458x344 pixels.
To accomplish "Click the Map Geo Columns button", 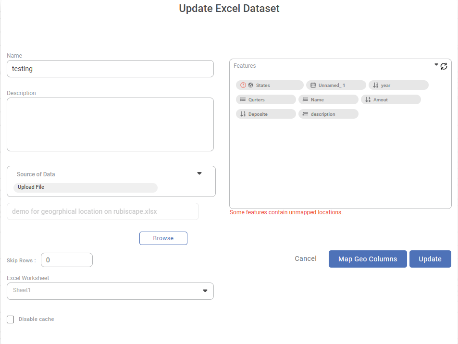I will [368, 259].
